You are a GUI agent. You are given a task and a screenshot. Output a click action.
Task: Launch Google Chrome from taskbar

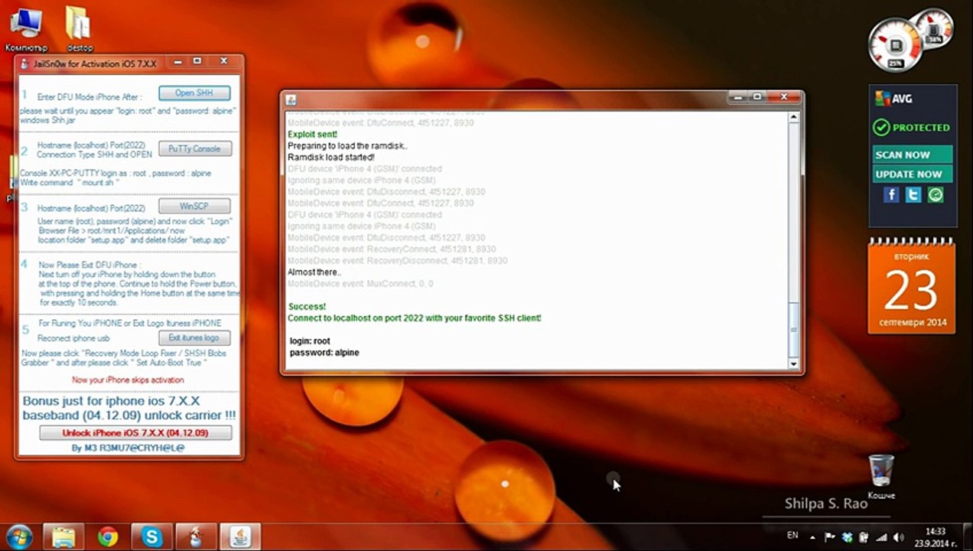(x=108, y=536)
